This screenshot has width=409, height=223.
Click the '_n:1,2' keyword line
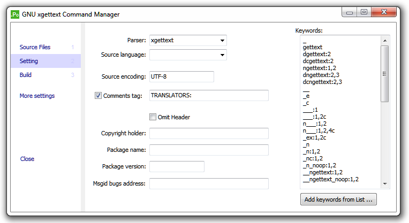pos(312,151)
